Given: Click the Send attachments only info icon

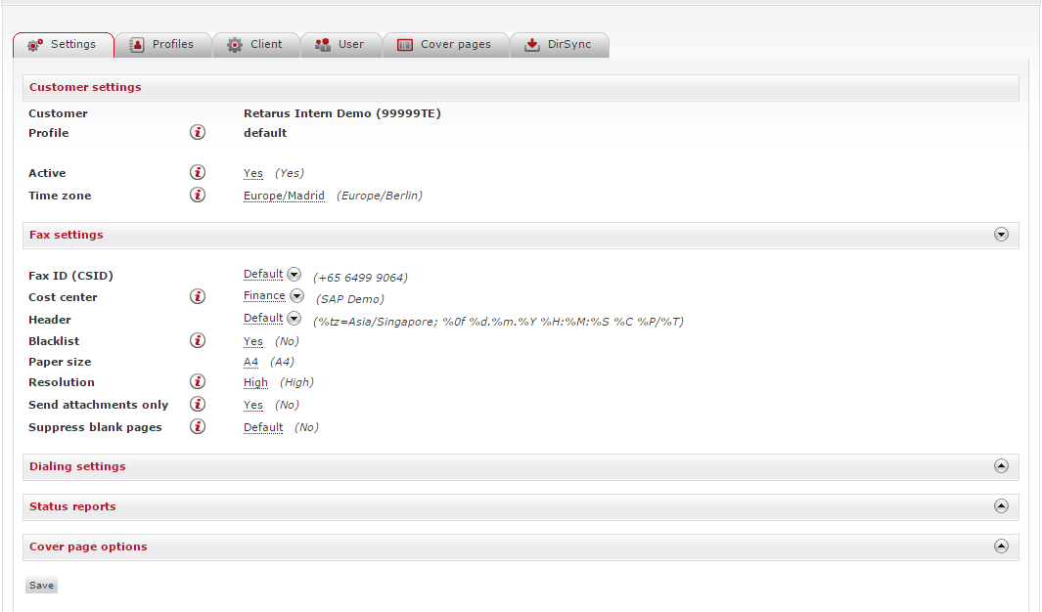Looking at the screenshot, I should tap(197, 404).
